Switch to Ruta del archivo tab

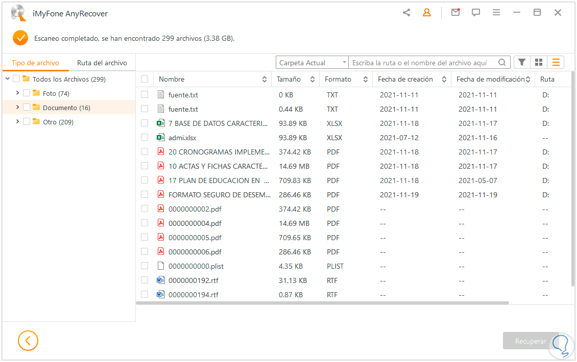(x=102, y=63)
